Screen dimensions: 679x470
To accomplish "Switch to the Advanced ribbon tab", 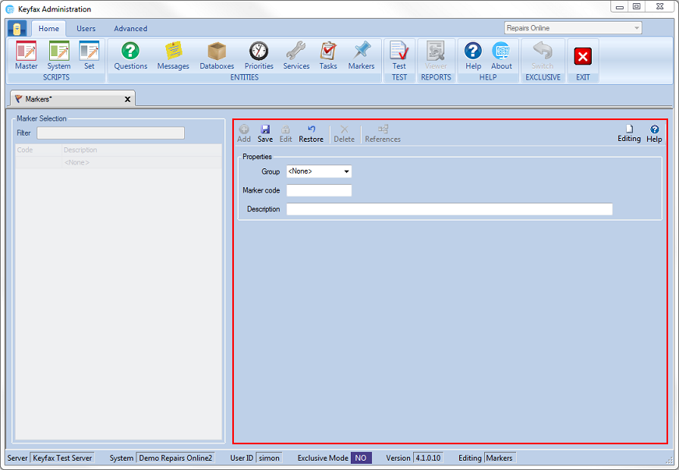I will click(x=130, y=29).
